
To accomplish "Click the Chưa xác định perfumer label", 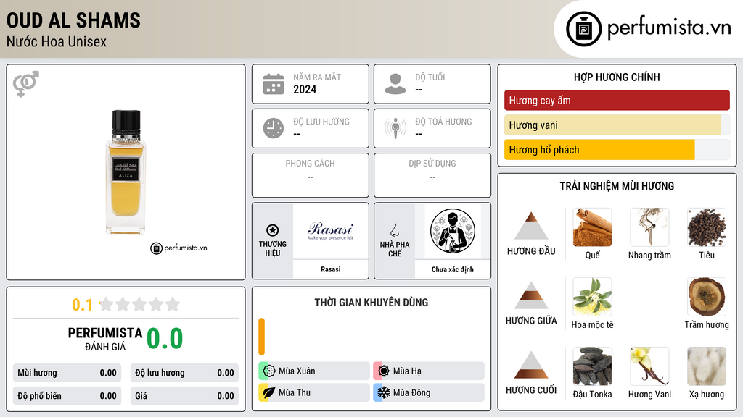I will 453,269.
